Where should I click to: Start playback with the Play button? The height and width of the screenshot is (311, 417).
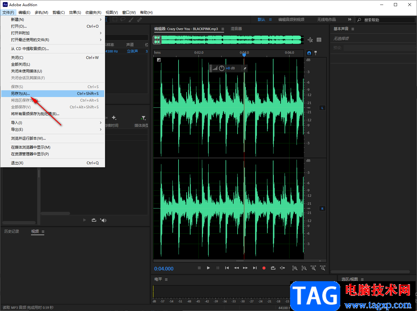[x=208, y=268]
